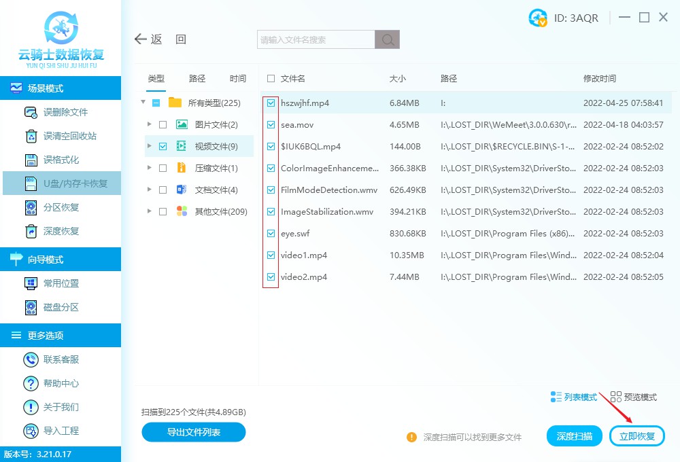Expand 视频文件(9) tree arrow
680x462 pixels.
tap(149, 146)
